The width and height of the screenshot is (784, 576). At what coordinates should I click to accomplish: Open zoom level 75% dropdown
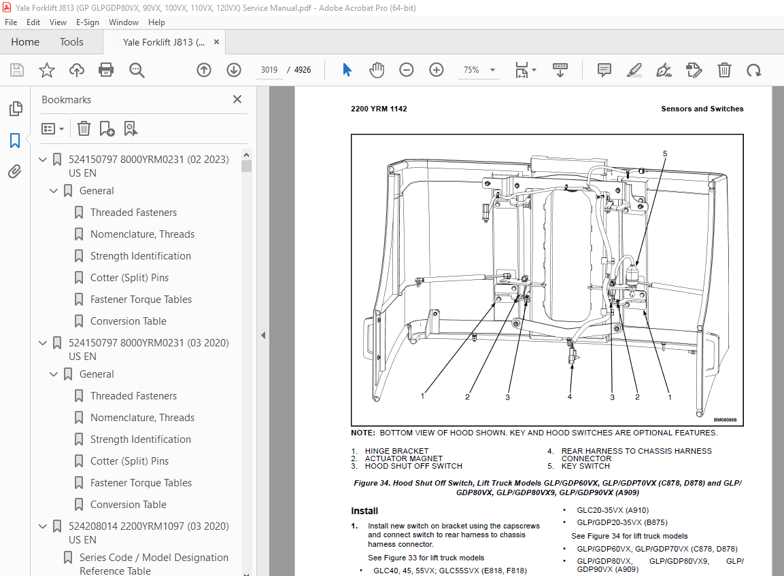click(x=493, y=70)
